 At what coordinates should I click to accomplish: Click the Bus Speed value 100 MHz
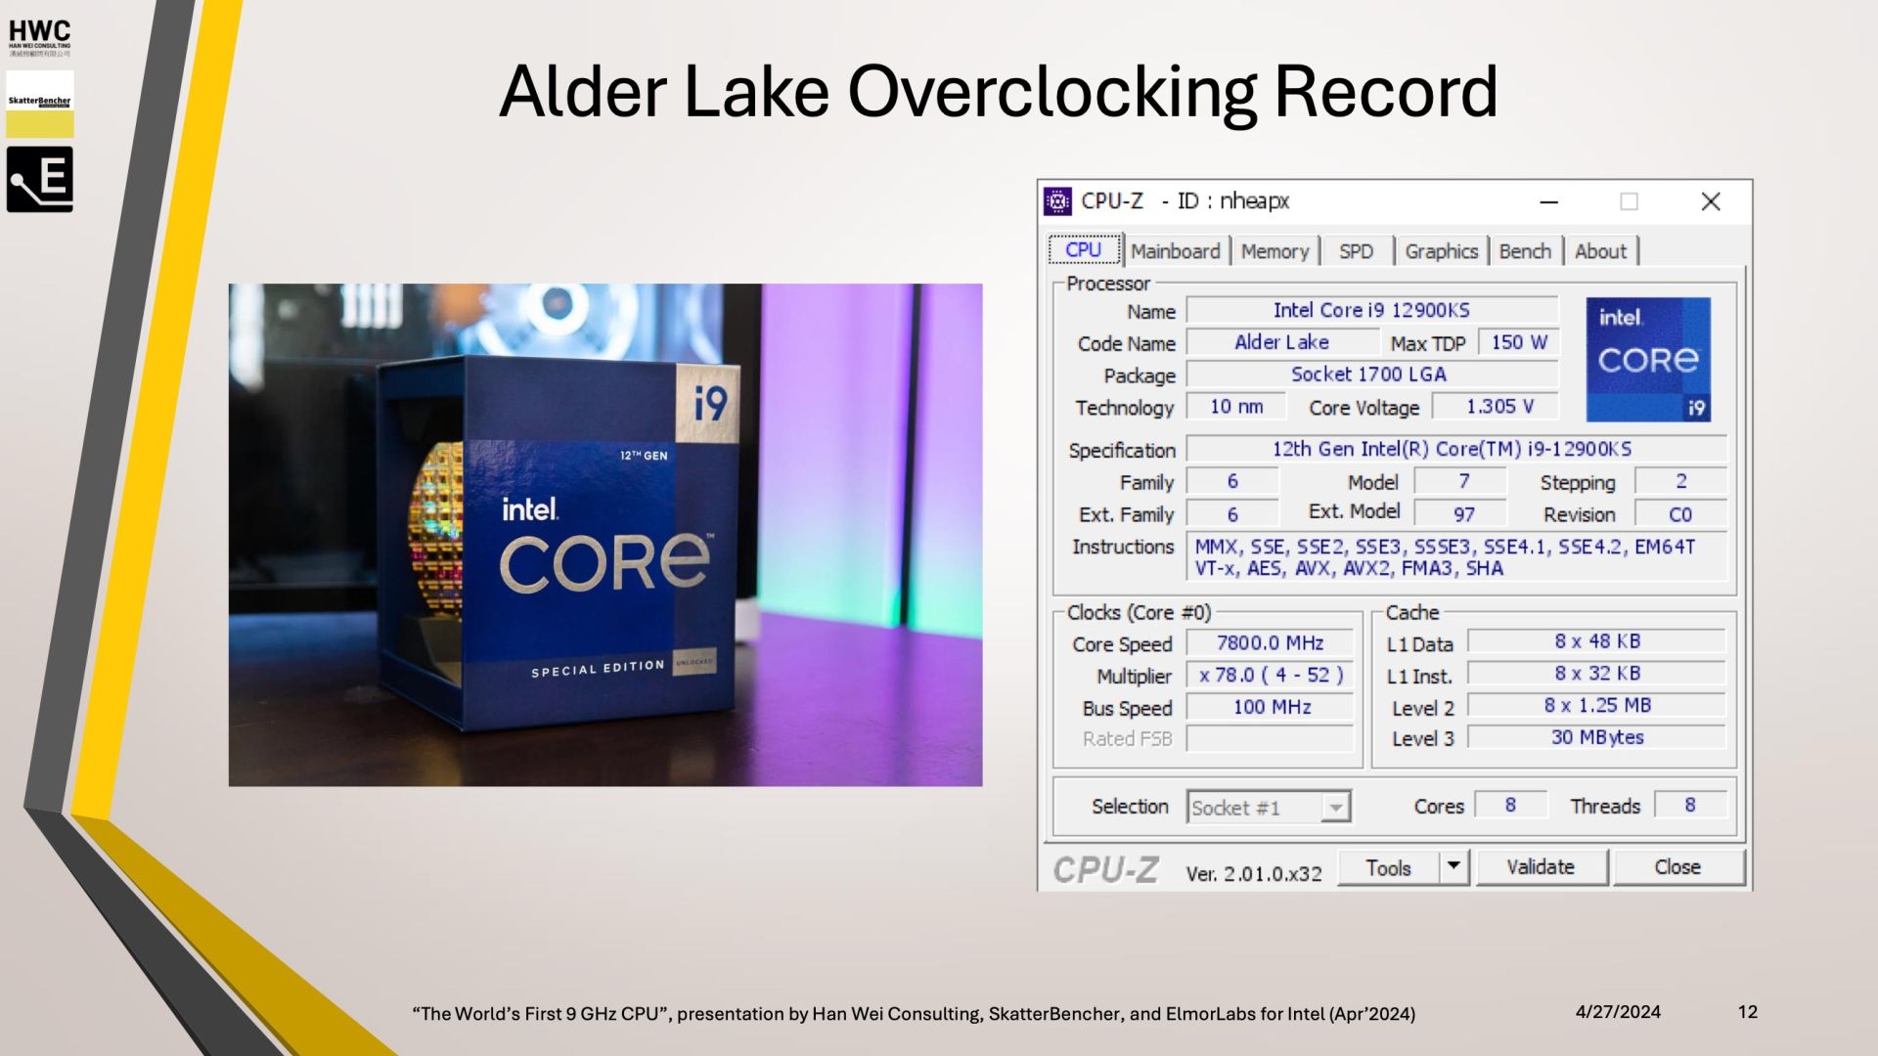tap(1270, 707)
